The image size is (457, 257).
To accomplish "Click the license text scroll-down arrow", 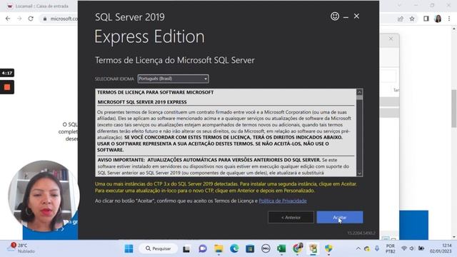I will pos(359,173).
